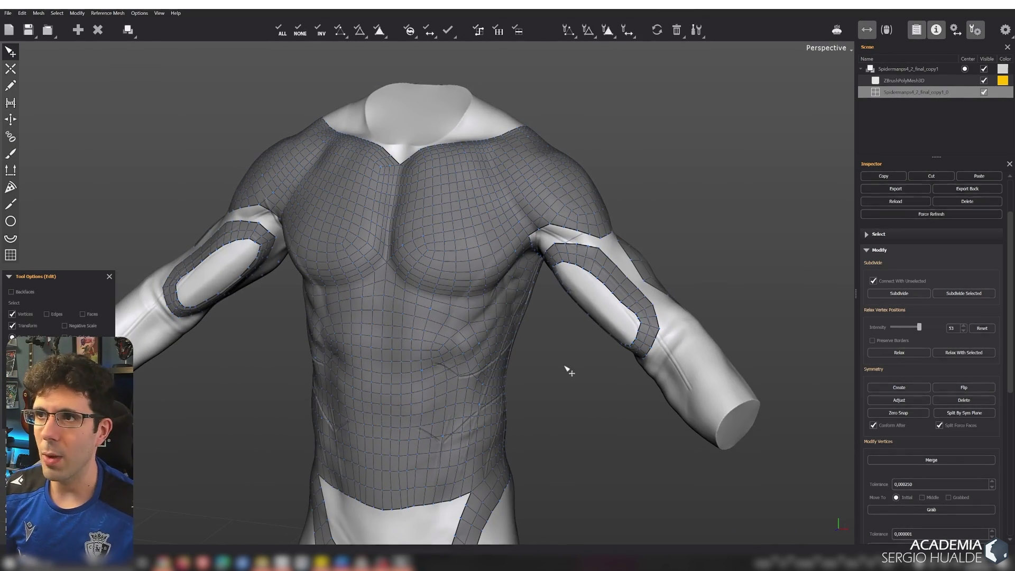Open the settings gear icon top right
1015x571 pixels.
[x=1005, y=30]
